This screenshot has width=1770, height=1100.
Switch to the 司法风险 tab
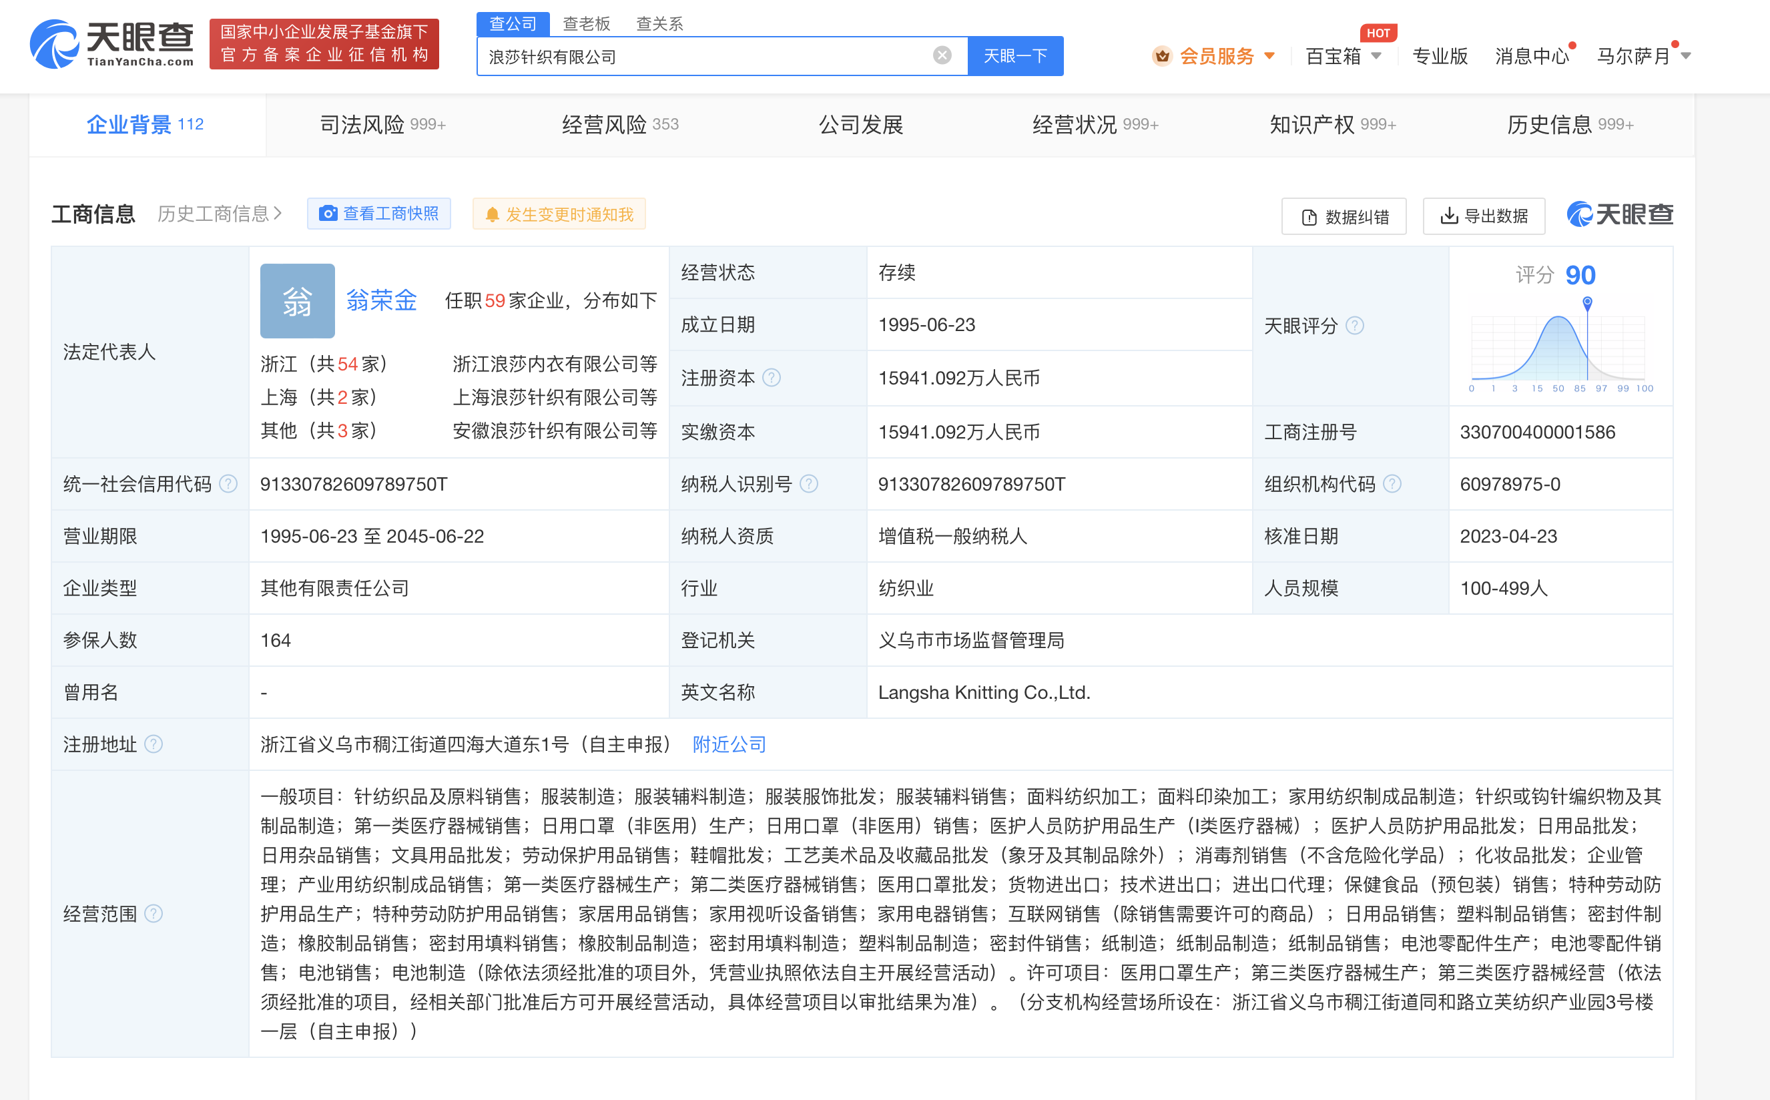[x=382, y=124]
